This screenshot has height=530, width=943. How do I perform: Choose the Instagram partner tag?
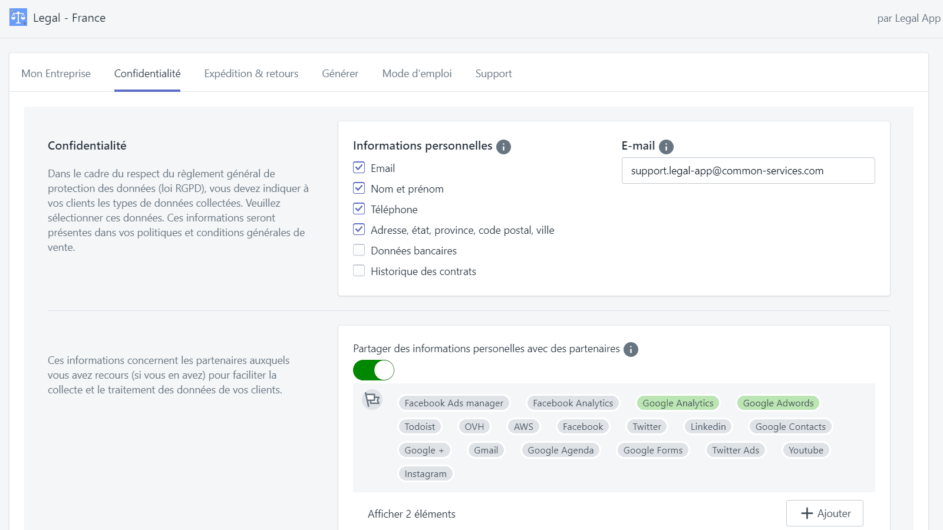(426, 474)
